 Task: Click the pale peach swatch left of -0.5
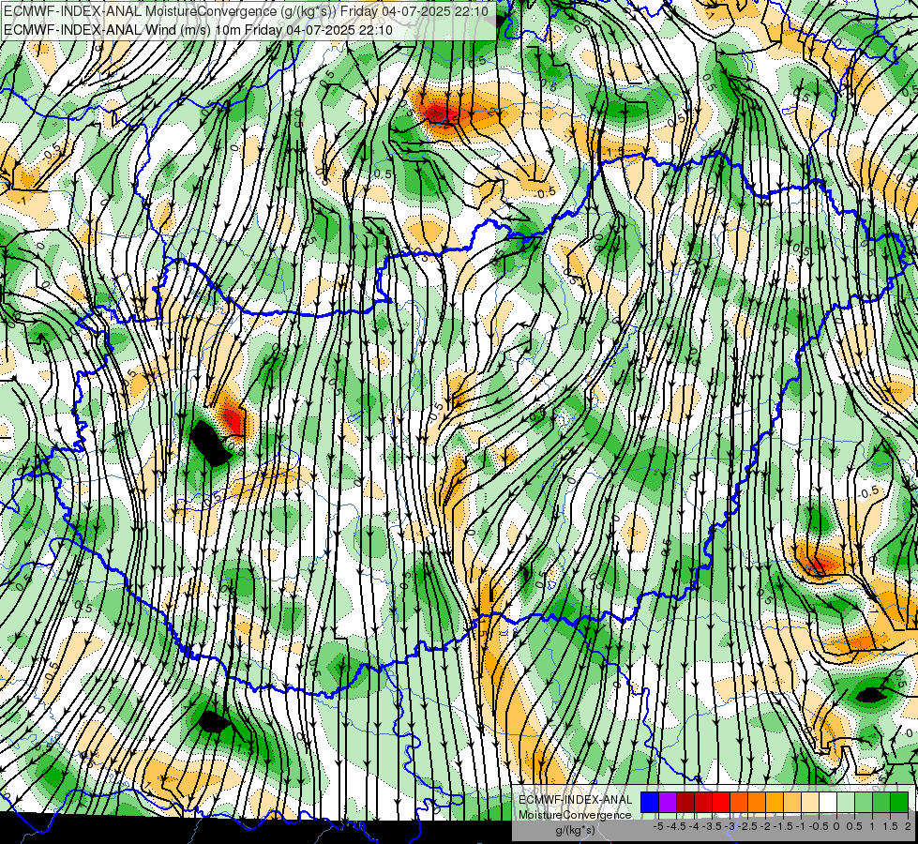coord(810,803)
